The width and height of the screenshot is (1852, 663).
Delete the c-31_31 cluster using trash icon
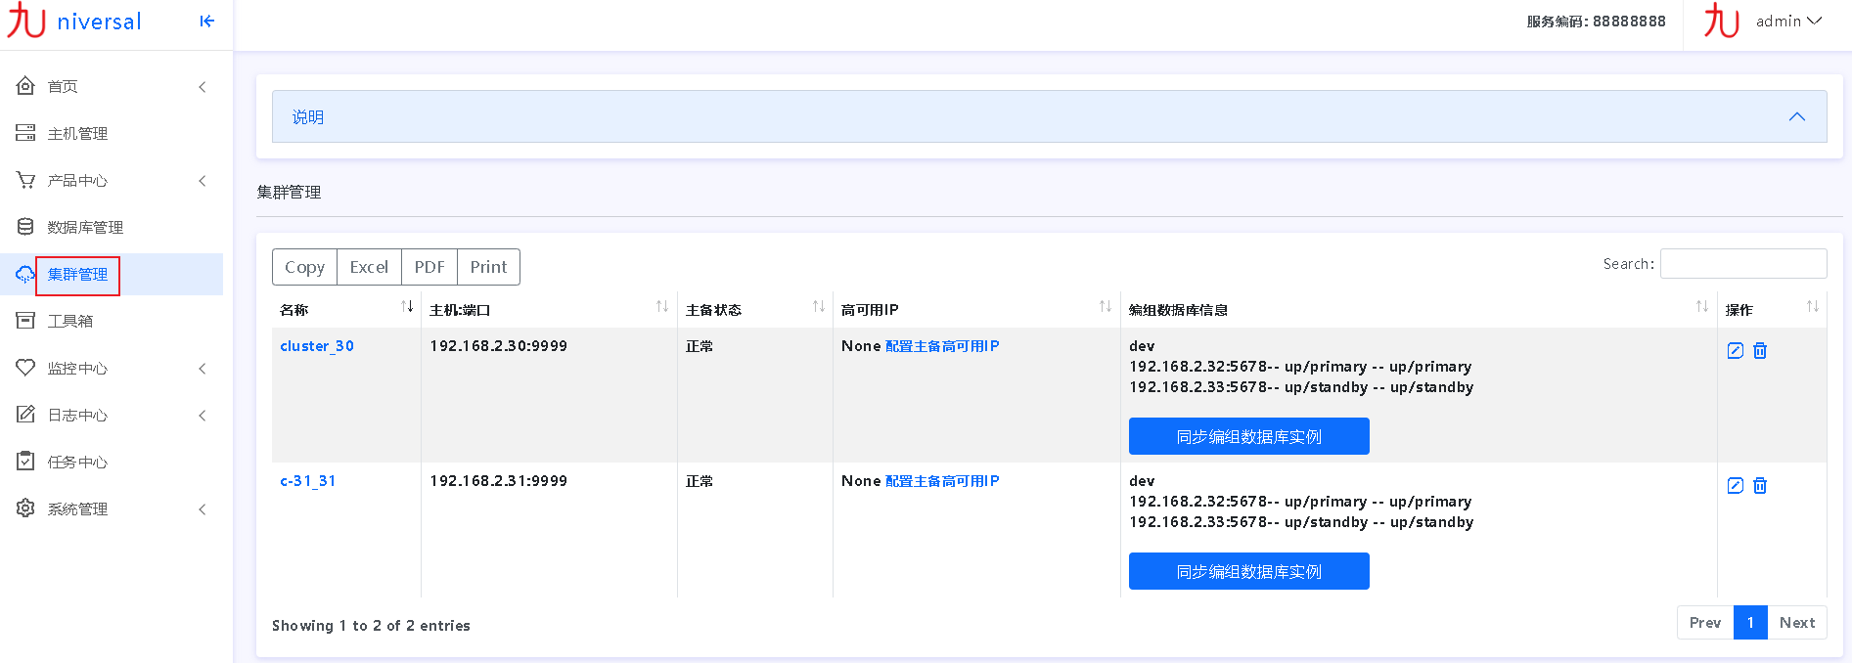(x=1760, y=485)
